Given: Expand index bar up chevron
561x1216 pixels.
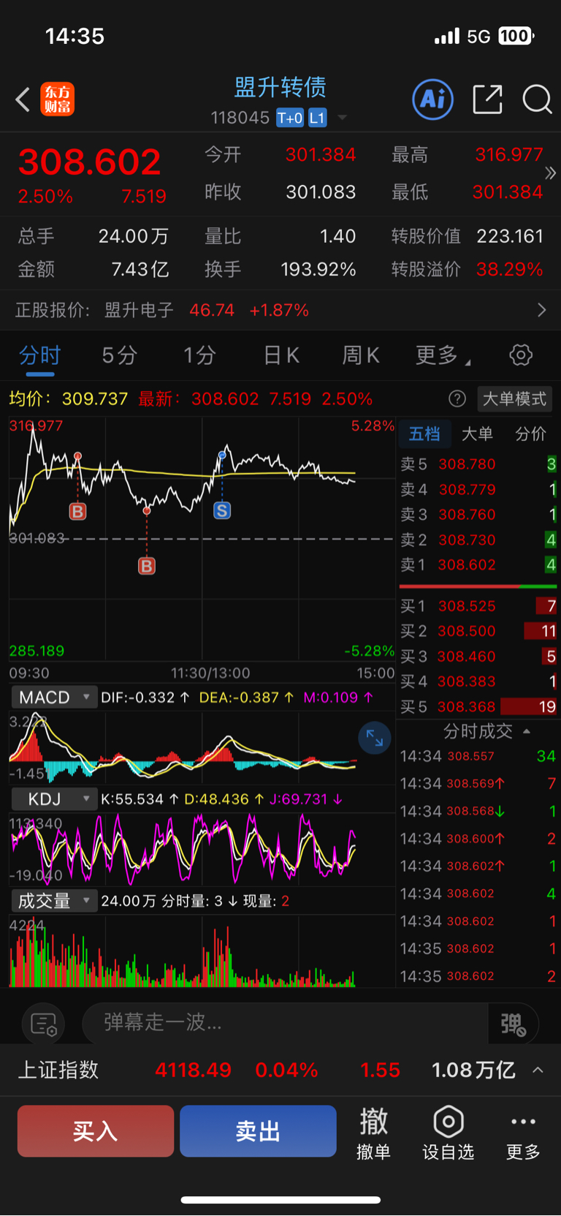Looking at the screenshot, I should click(538, 1070).
